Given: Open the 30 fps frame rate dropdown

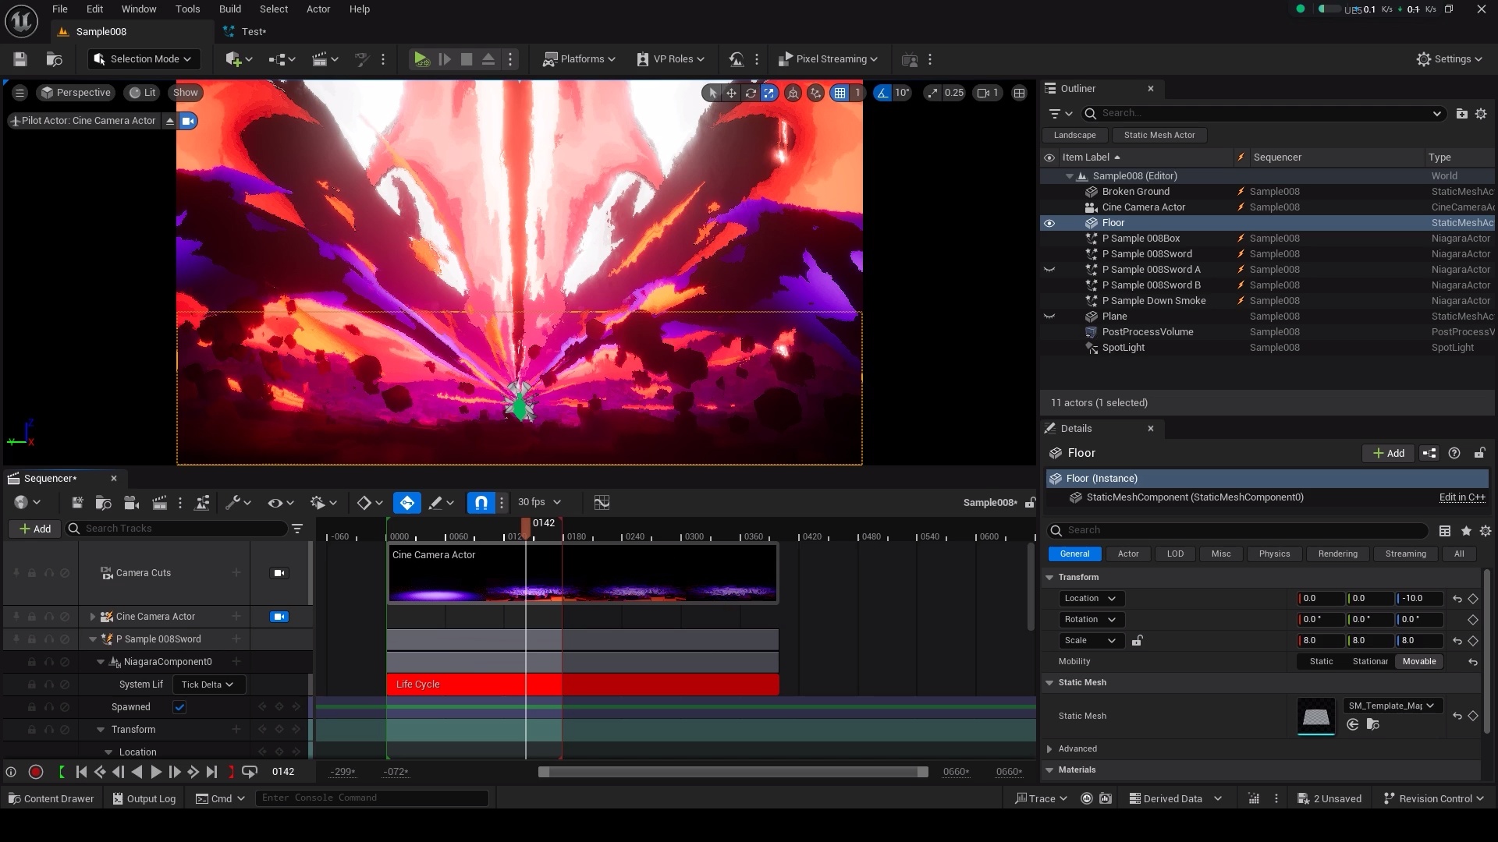Looking at the screenshot, I should tap(537, 502).
